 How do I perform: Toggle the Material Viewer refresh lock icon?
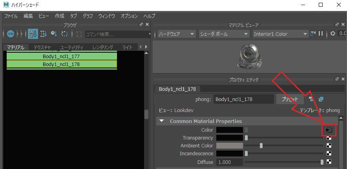(x=312, y=34)
